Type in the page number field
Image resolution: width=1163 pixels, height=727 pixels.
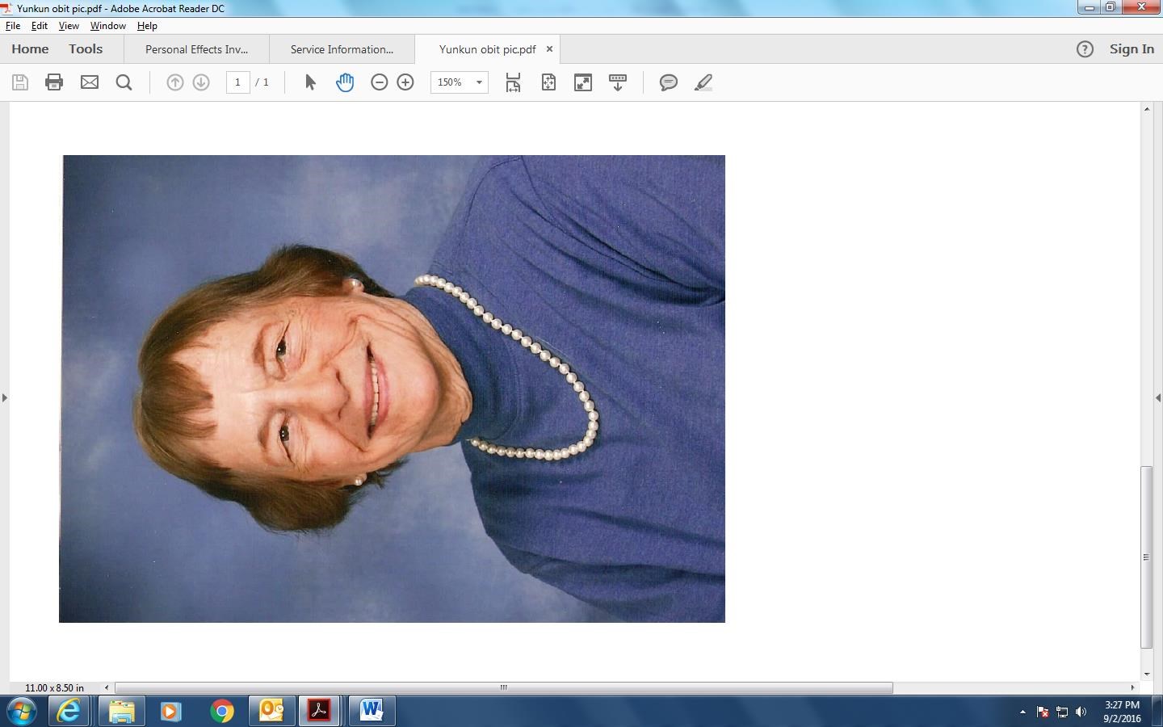[x=237, y=82]
